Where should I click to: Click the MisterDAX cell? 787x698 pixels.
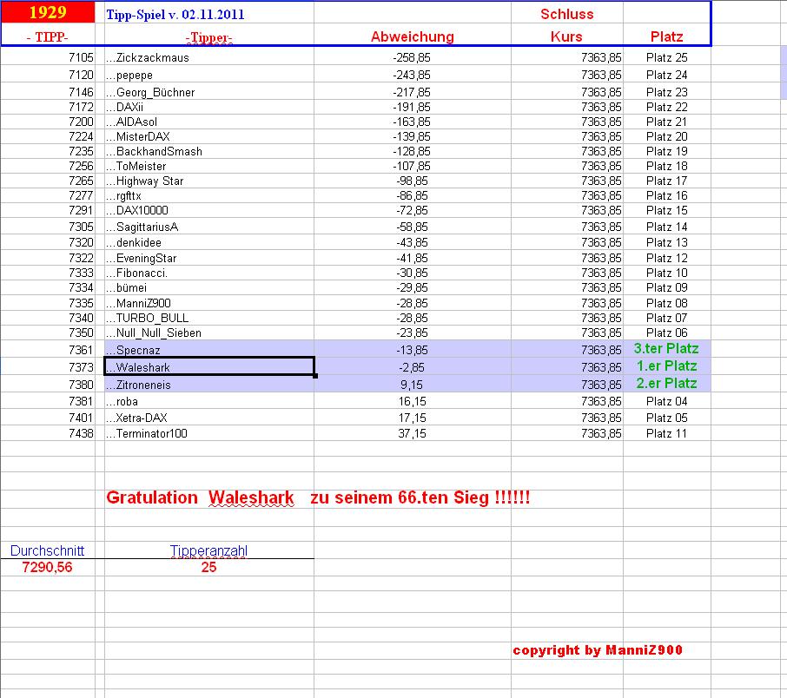(x=208, y=136)
